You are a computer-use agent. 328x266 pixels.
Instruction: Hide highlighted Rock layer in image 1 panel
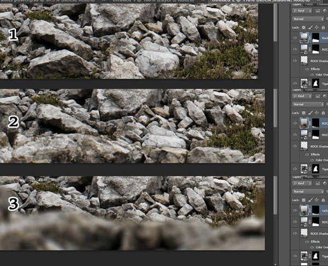[295, 38]
